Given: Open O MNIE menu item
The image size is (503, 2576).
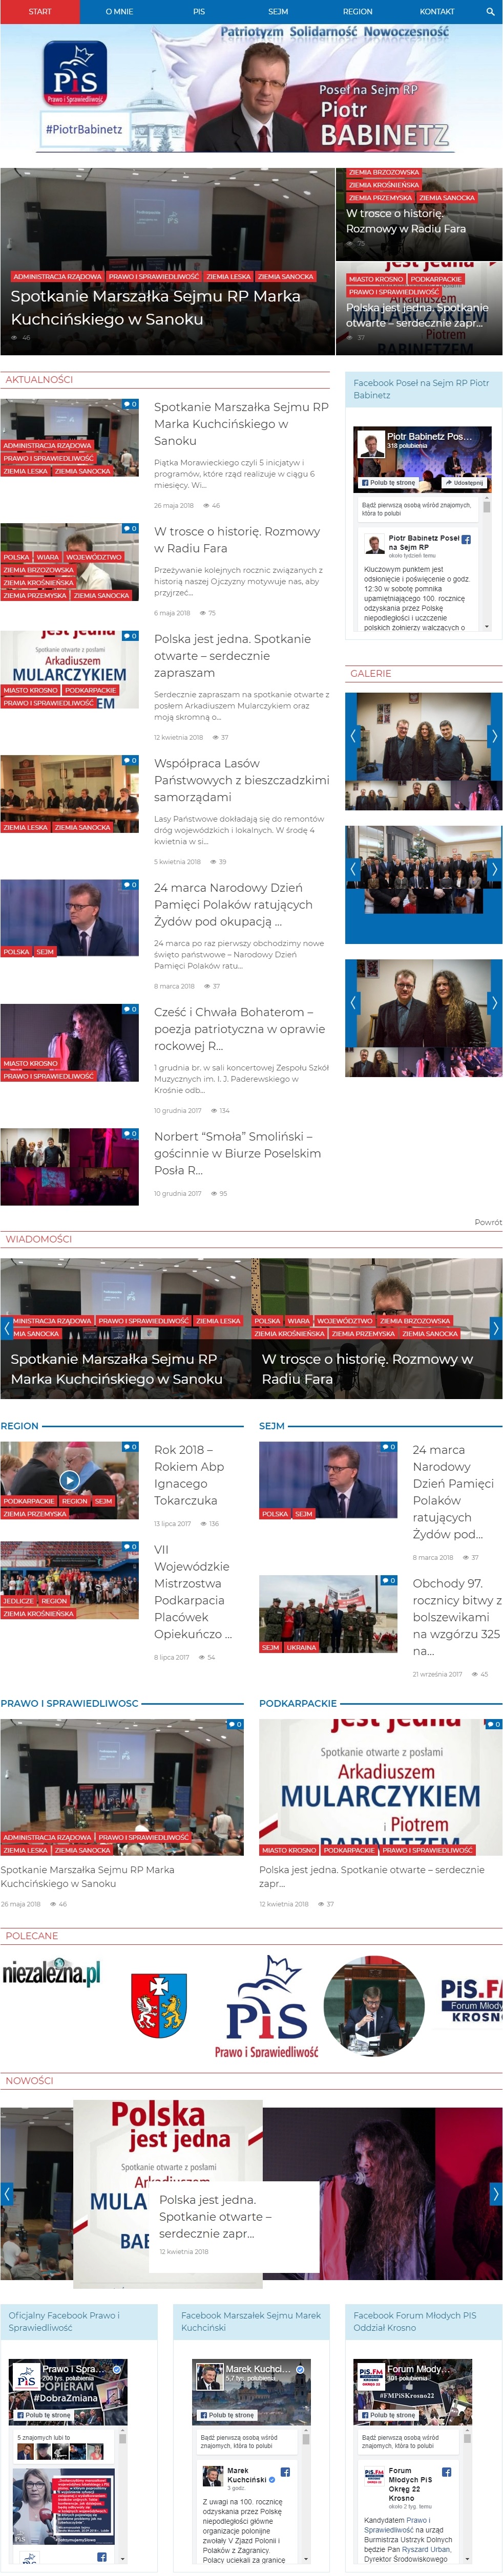Looking at the screenshot, I should tap(119, 11).
